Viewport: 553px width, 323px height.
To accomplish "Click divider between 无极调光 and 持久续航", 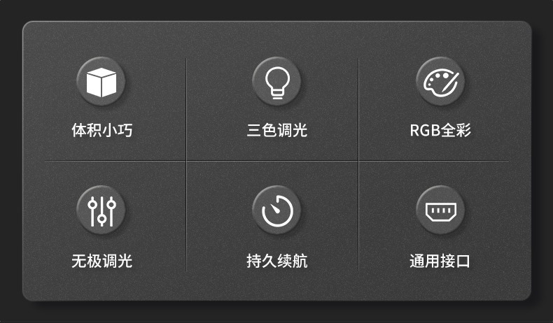I will coord(186,216).
